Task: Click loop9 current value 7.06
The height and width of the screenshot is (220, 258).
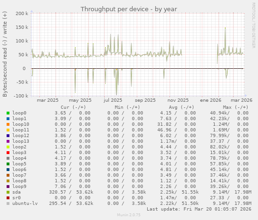Action: (60, 187)
